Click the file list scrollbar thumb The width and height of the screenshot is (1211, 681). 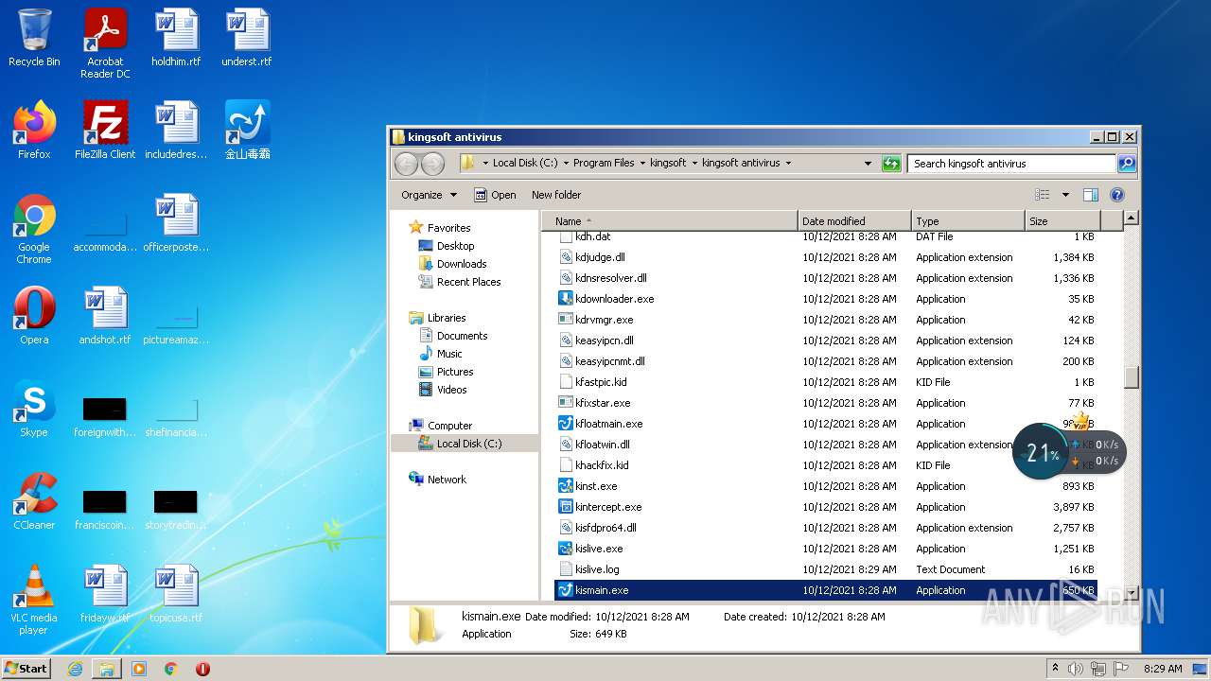(1131, 377)
